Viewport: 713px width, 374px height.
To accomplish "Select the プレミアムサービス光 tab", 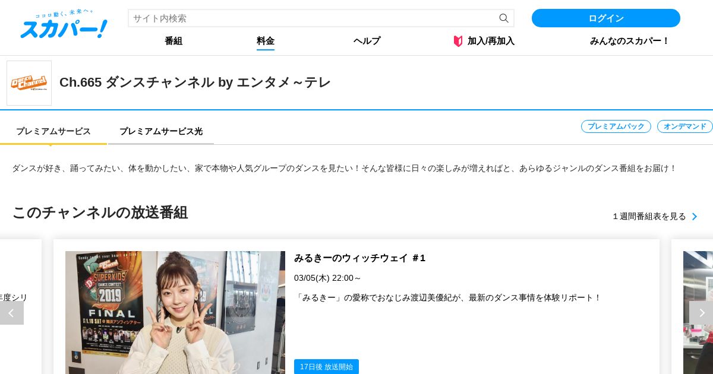I will point(161,131).
